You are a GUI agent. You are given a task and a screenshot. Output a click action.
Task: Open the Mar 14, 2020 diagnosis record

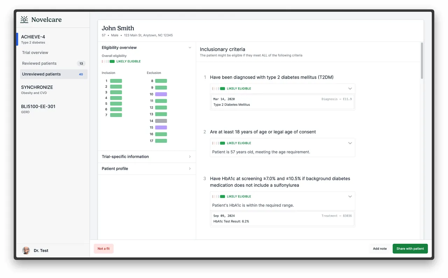282,102
